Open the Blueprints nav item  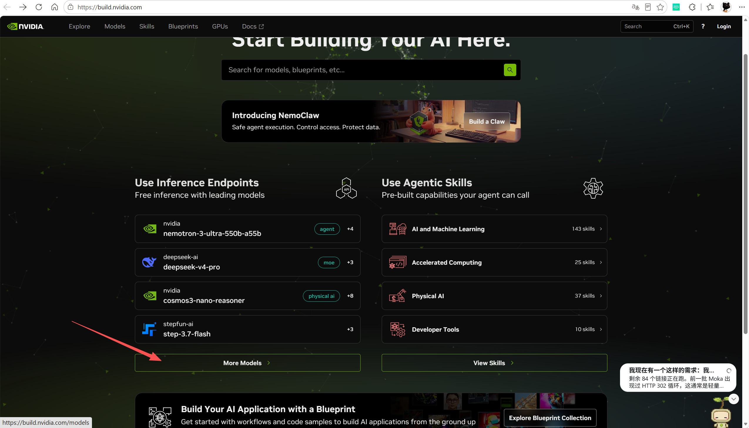coord(183,26)
